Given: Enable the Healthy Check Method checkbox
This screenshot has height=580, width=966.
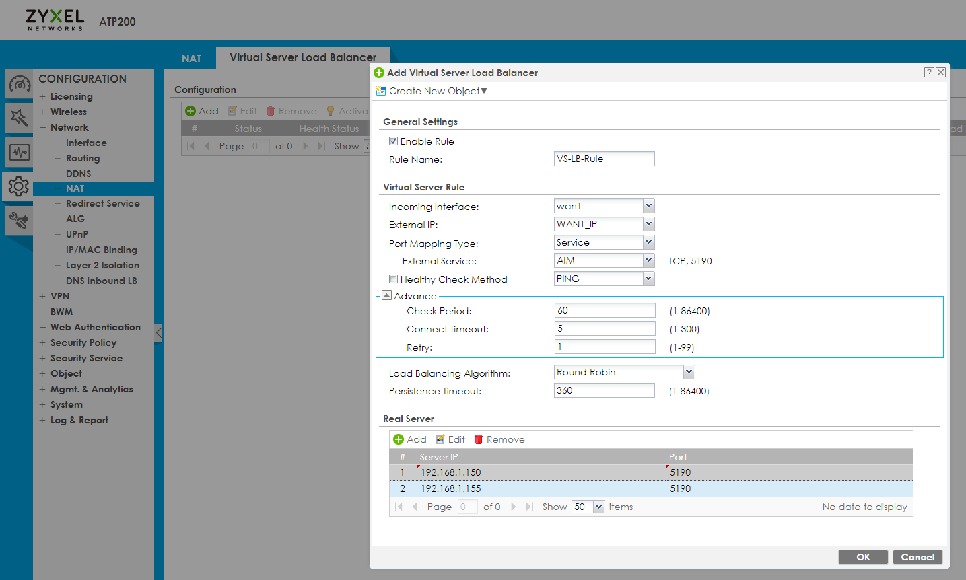Looking at the screenshot, I should 393,279.
